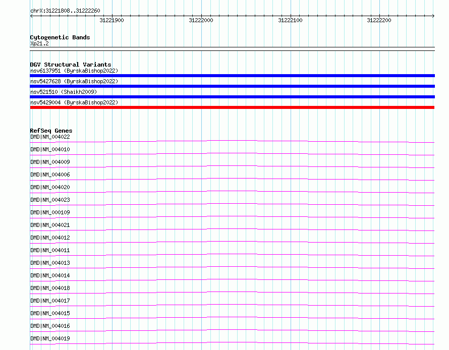This screenshot has height=350, width=449.
Task: Open transcript DMD|NM_004010
Action: coord(50,149)
